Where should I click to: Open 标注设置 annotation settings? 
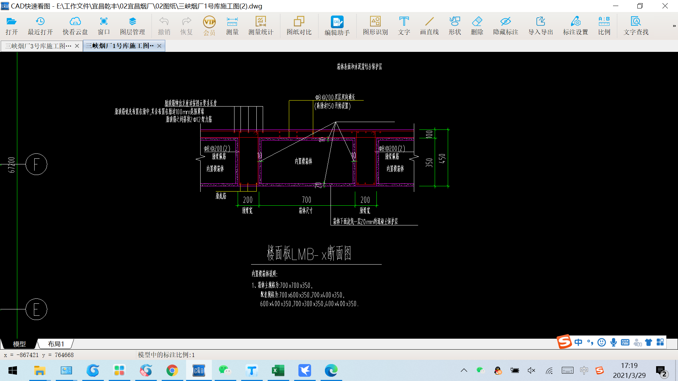pyautogui.click(x=575, y=26)
